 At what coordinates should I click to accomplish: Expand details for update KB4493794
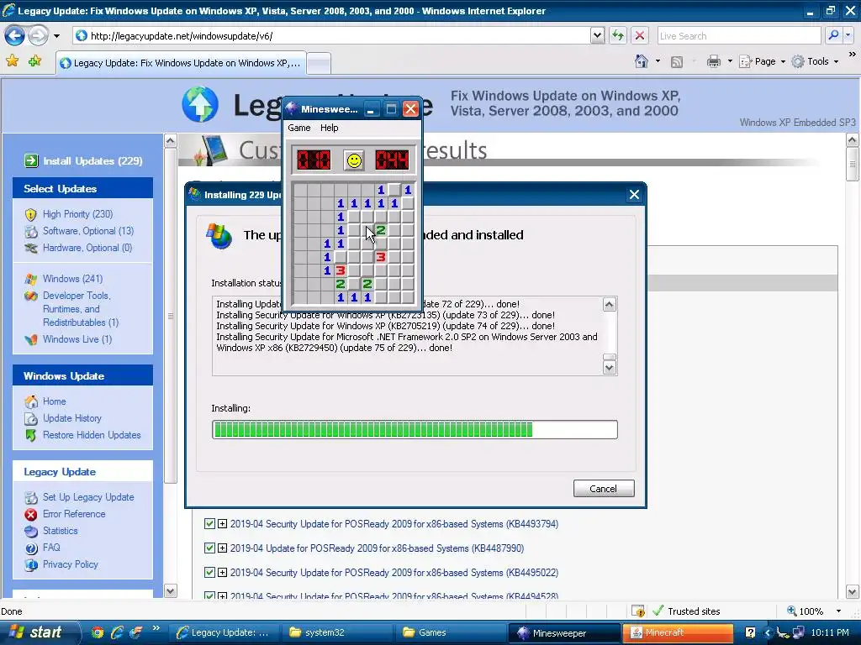(x=222, y=524)
